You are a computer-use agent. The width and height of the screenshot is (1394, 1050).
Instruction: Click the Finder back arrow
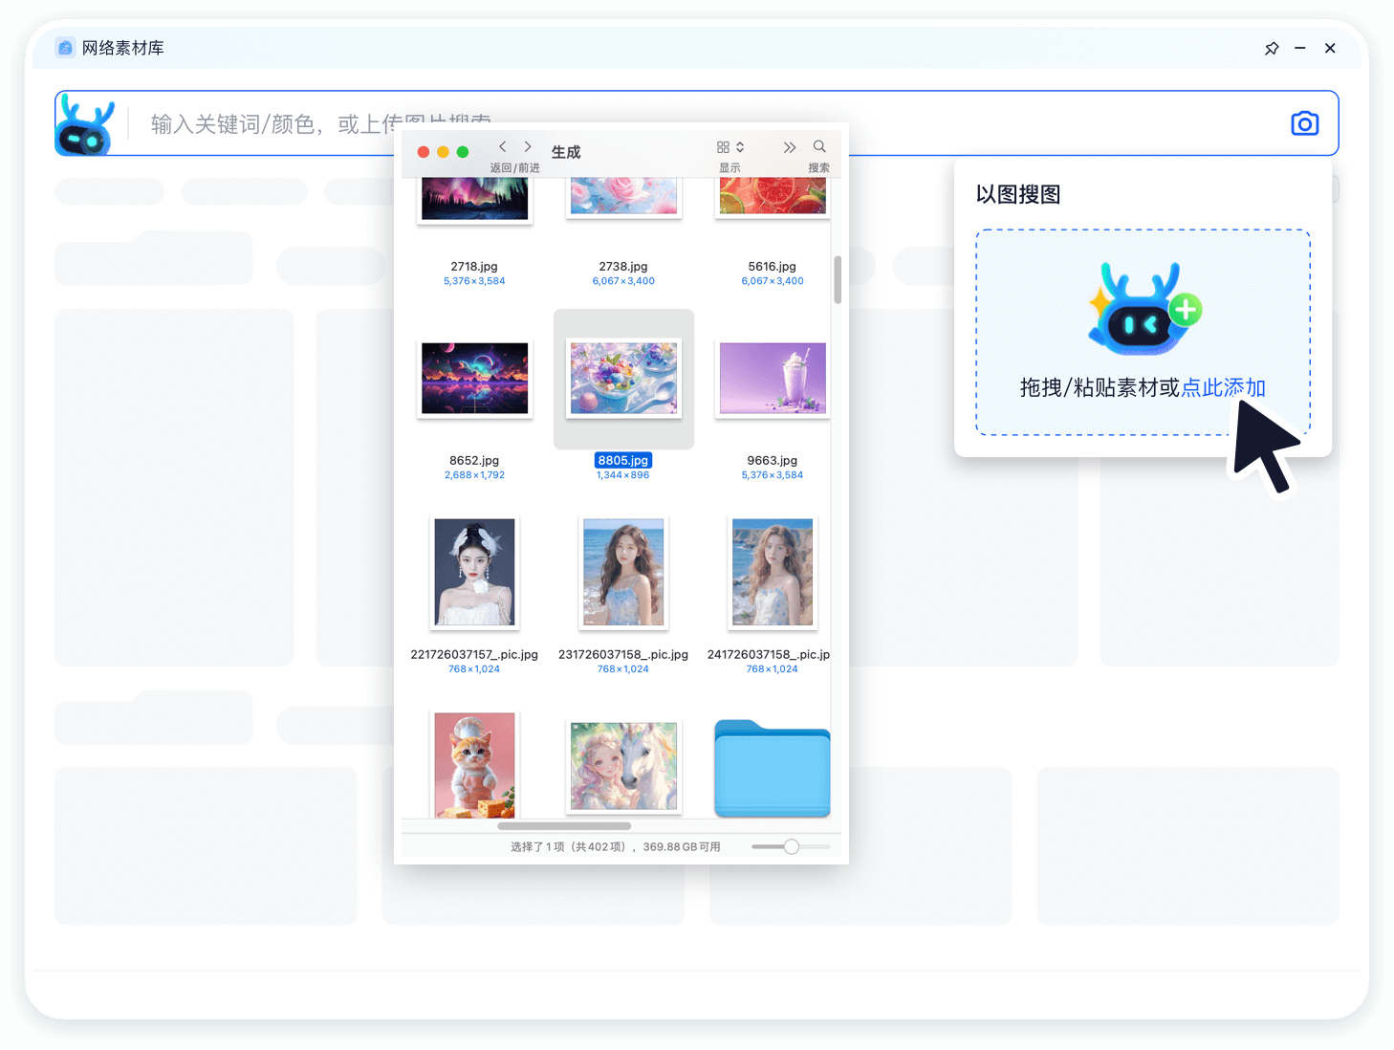click(503, 147)
